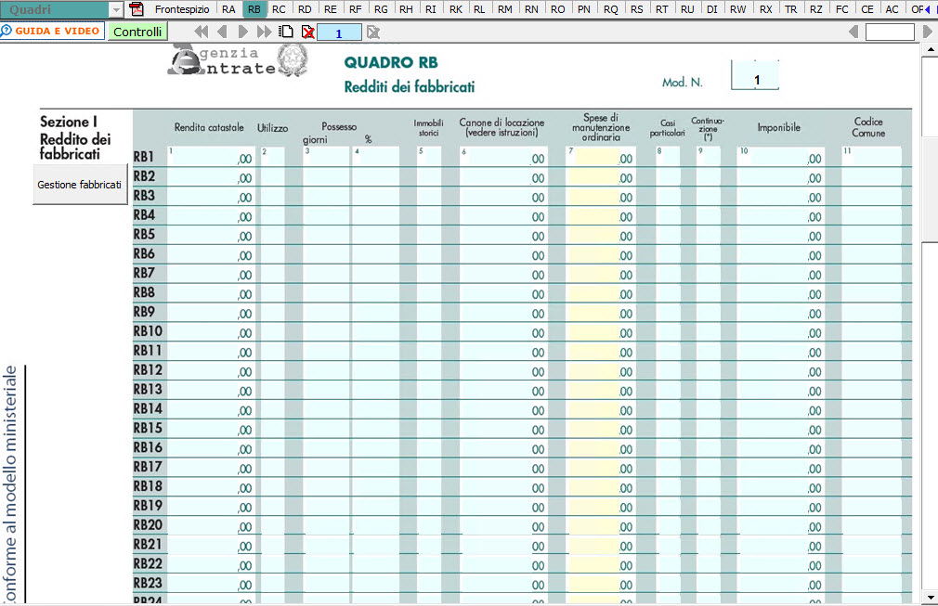Open the Quadri dropdown list
The height and width of the screenshot is (606, 938).
pyautogui.click(x=116, y=9)
